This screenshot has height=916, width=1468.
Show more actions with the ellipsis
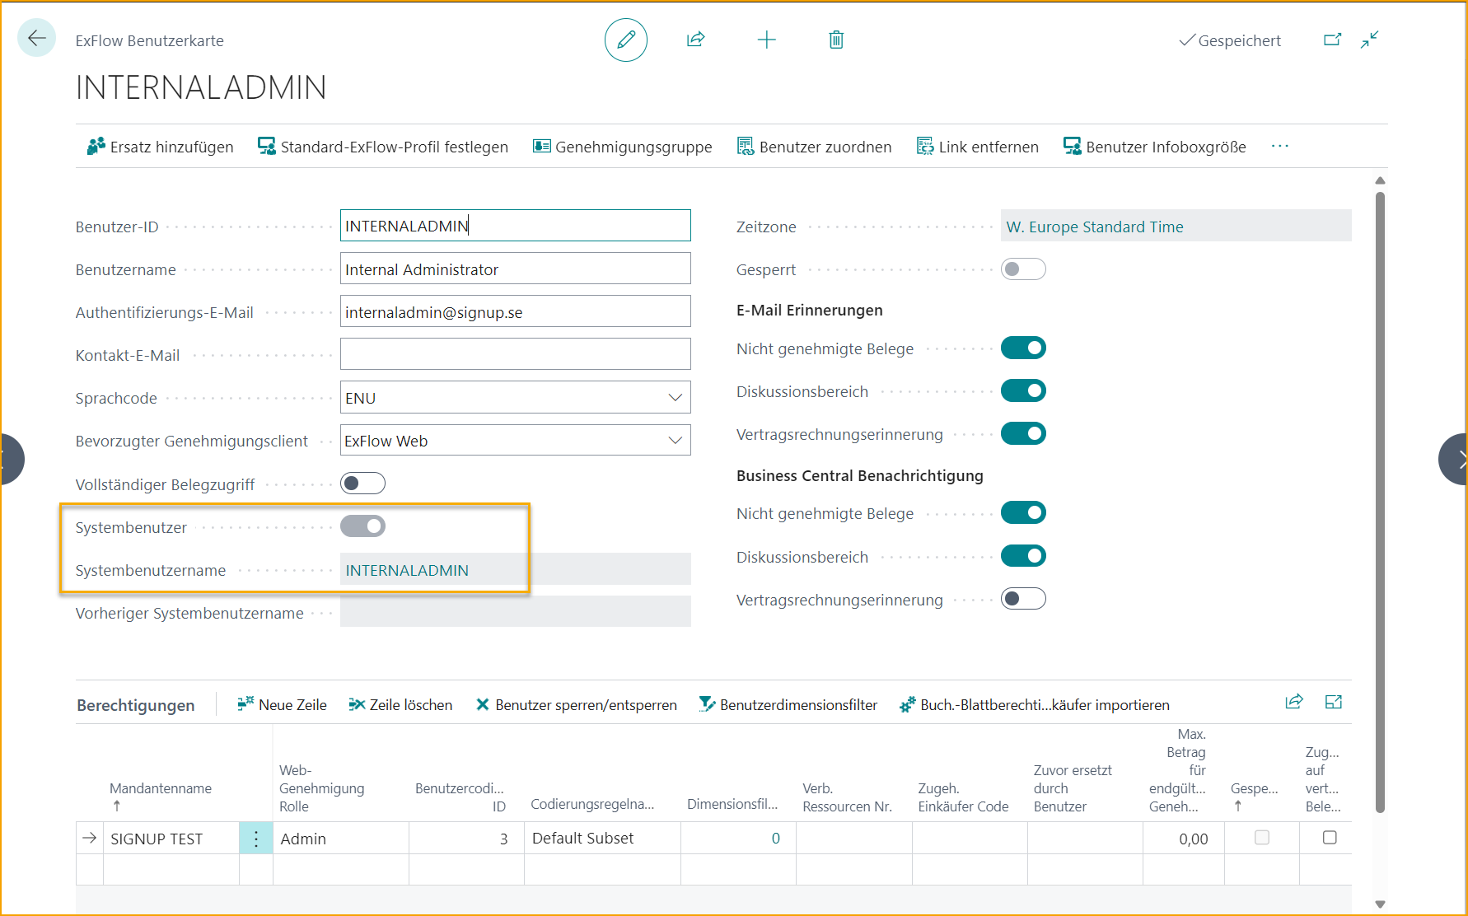point(1279,146)
